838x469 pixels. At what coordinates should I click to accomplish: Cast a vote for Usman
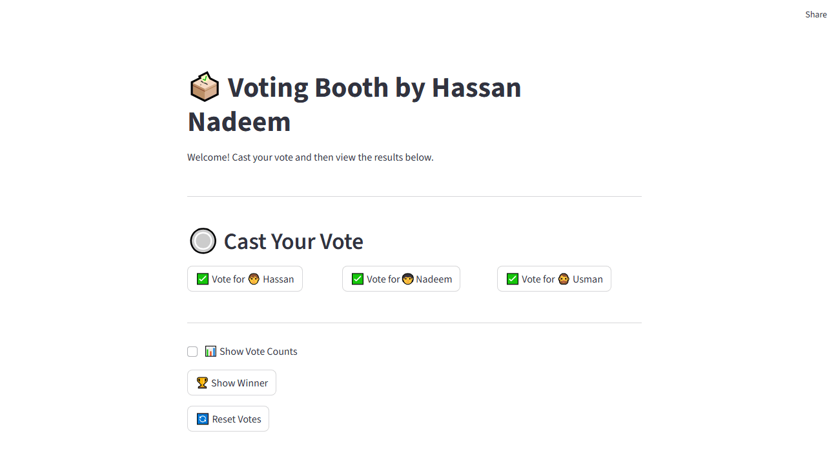(x=554, y=279)
